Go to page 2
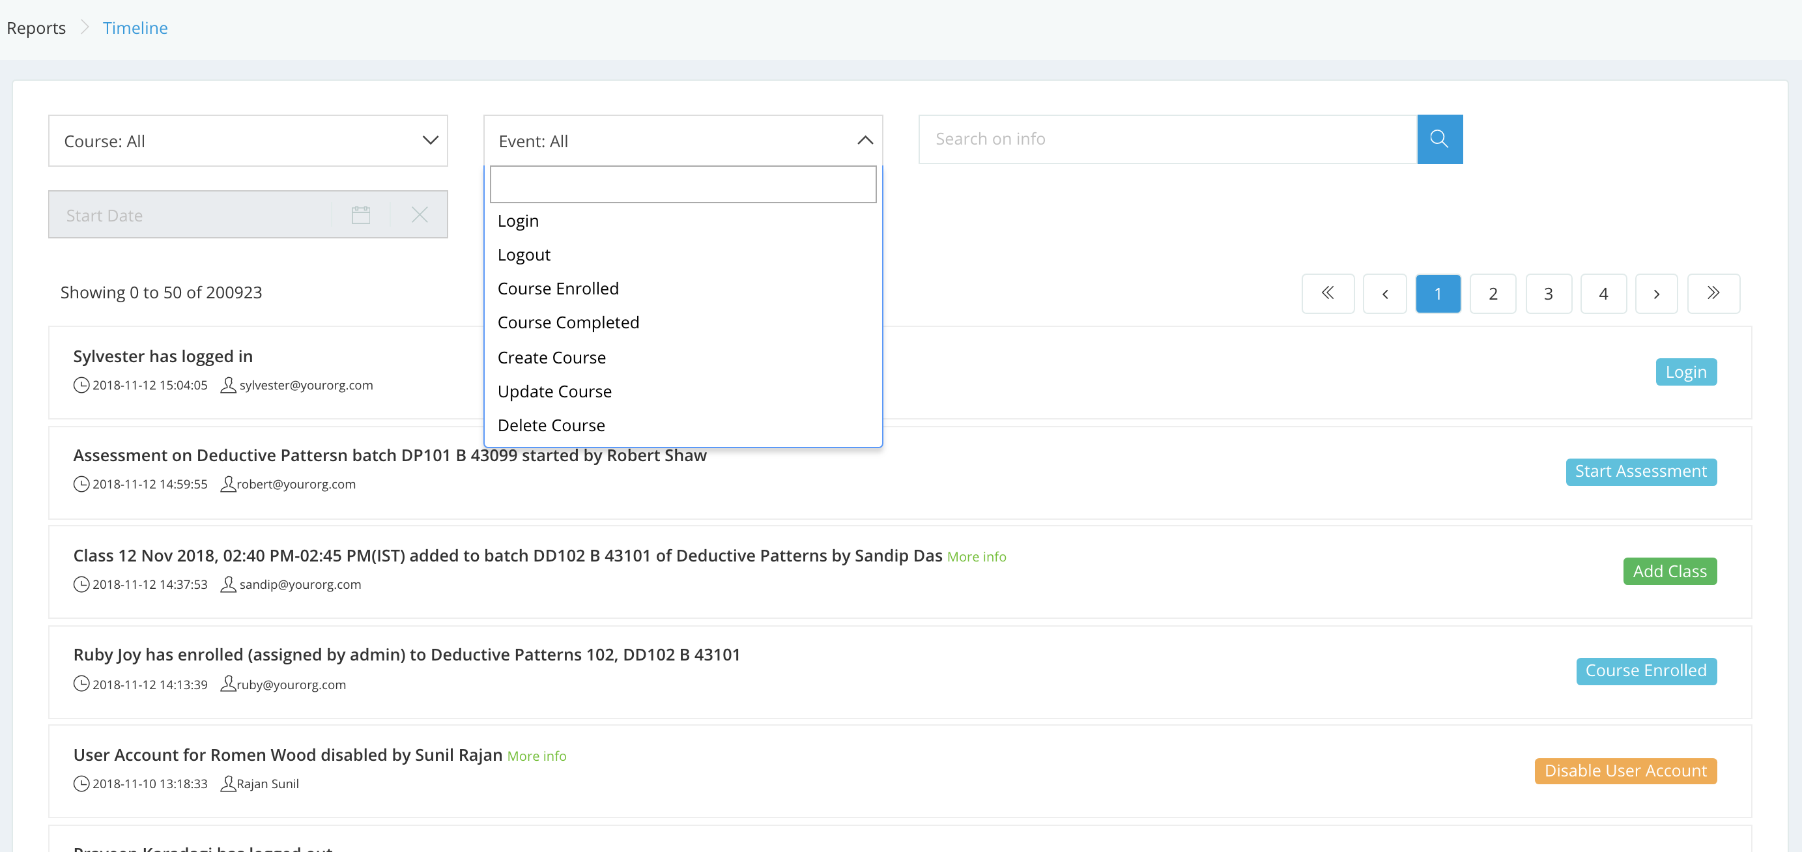Viewport: 1802px width, 852px height. coord(1493,293)
